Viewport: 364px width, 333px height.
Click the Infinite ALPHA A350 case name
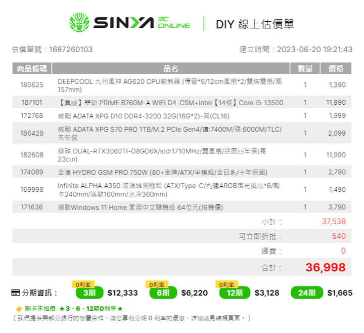169,190
